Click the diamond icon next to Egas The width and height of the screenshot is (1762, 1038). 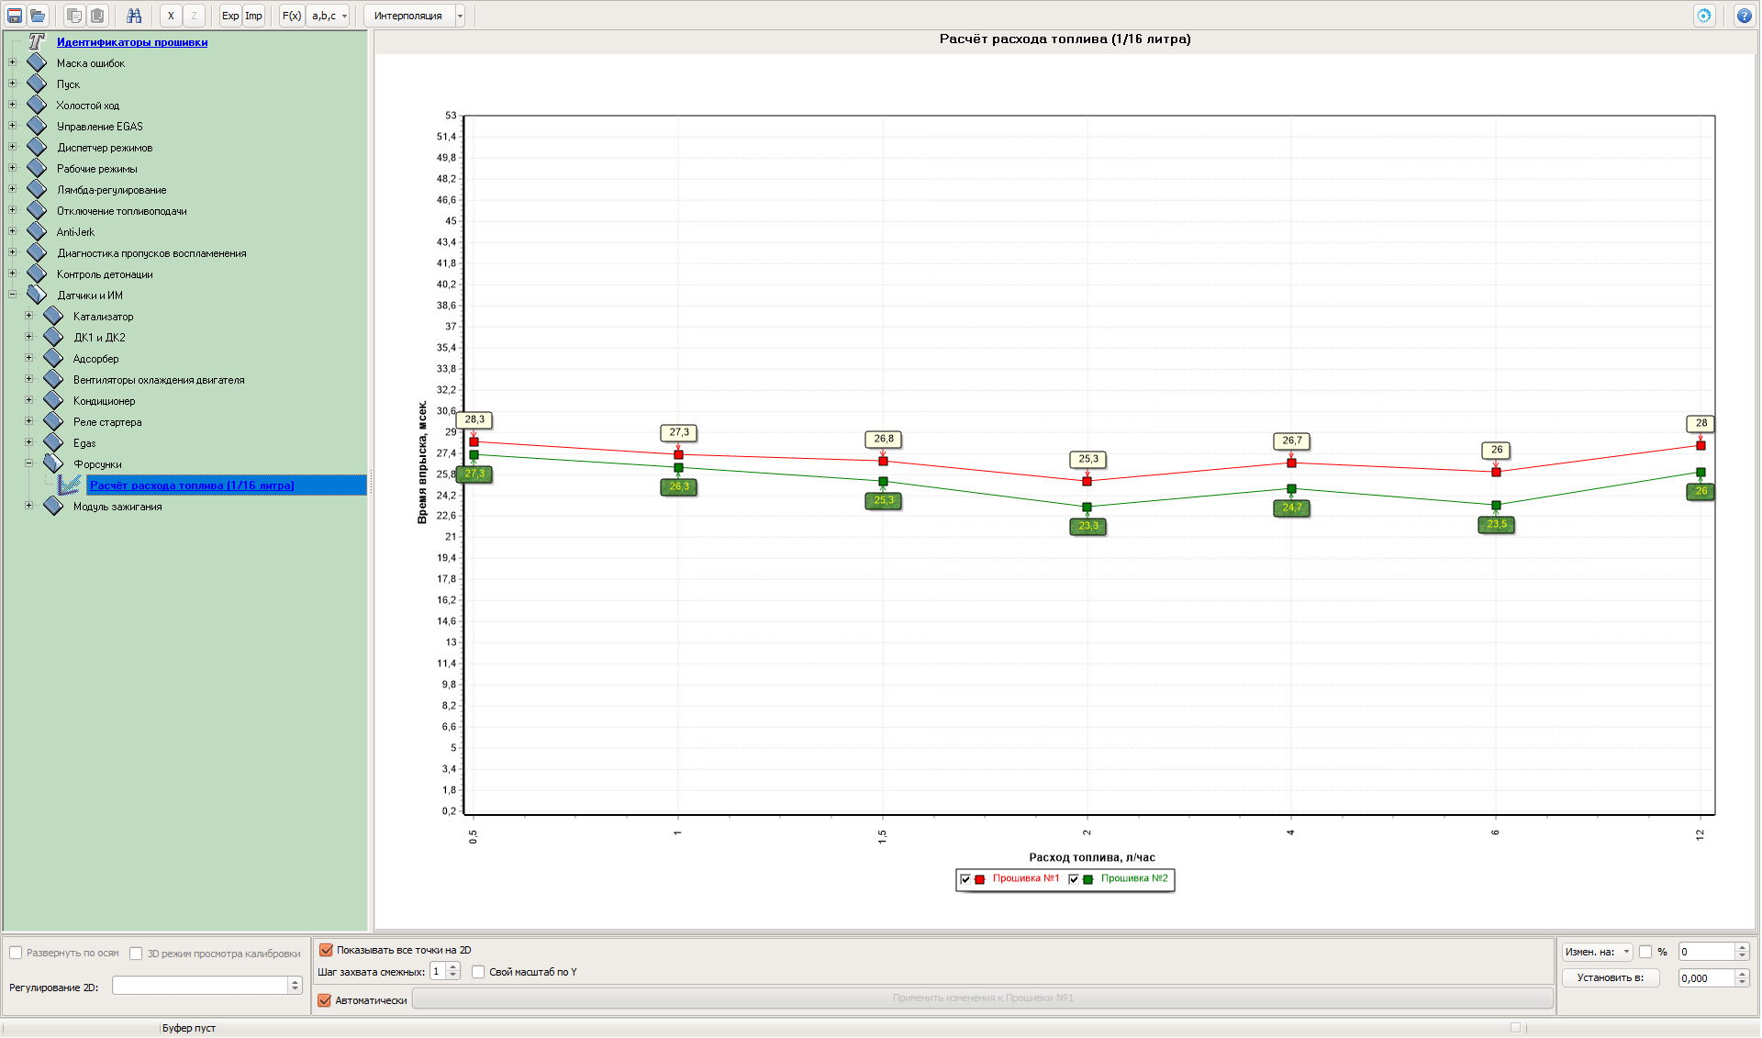53,442
